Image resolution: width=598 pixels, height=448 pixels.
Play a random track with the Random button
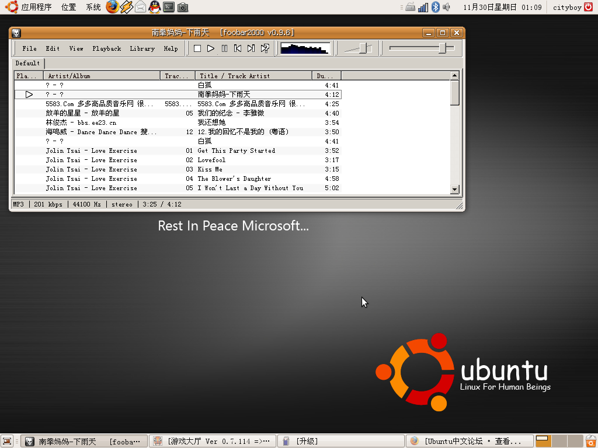[265, 48]
